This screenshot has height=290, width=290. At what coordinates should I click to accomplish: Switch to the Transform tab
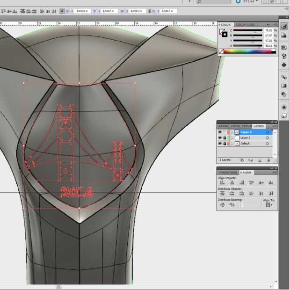click(228, 172)
